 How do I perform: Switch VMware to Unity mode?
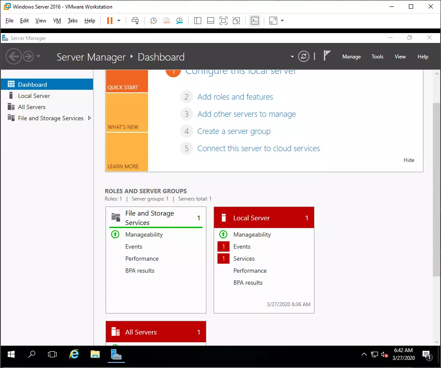coord(236,21)
